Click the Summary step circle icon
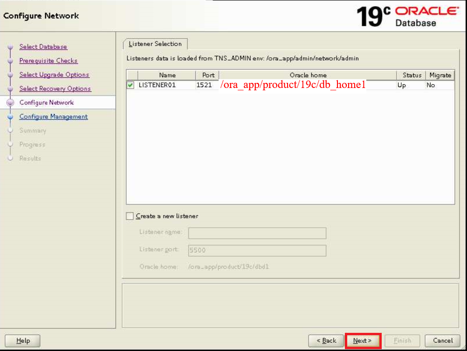This screenshot has width=467, height=351. 10,130
